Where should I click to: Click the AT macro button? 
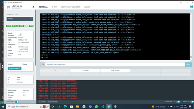click(x=55, y=71)
